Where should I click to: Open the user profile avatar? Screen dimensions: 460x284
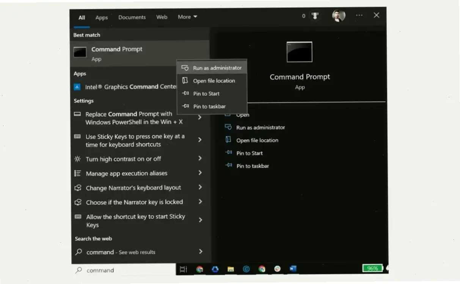(x=338, y=16)
